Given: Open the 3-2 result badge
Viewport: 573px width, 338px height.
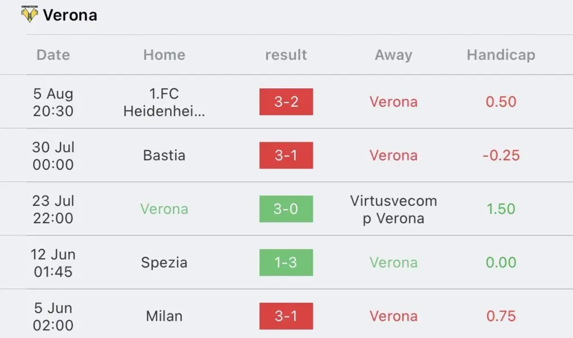Looking at the screenshot, I should pos(286,102).
